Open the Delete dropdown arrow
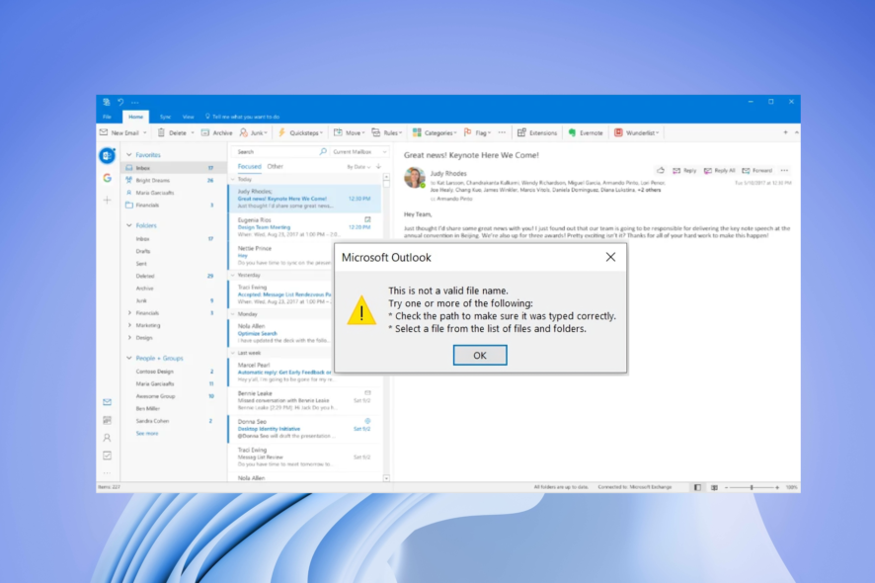The width and height of the screenshot is (875, 583). pyautogui.click(x=193, y=133)
